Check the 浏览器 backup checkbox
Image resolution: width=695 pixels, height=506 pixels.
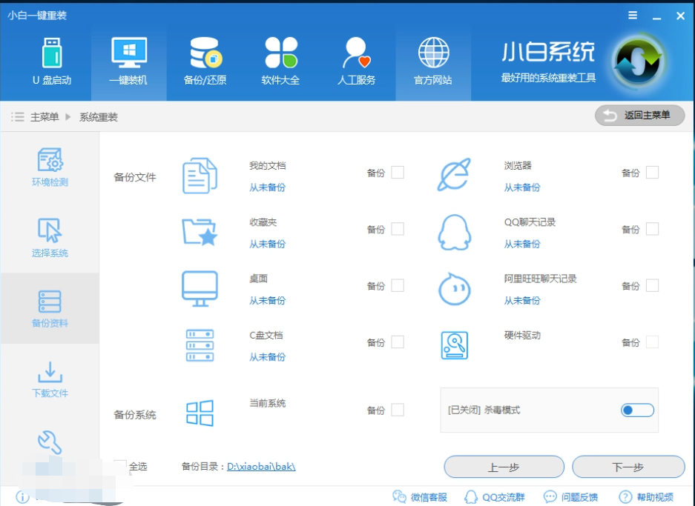[x=652, y=172]
